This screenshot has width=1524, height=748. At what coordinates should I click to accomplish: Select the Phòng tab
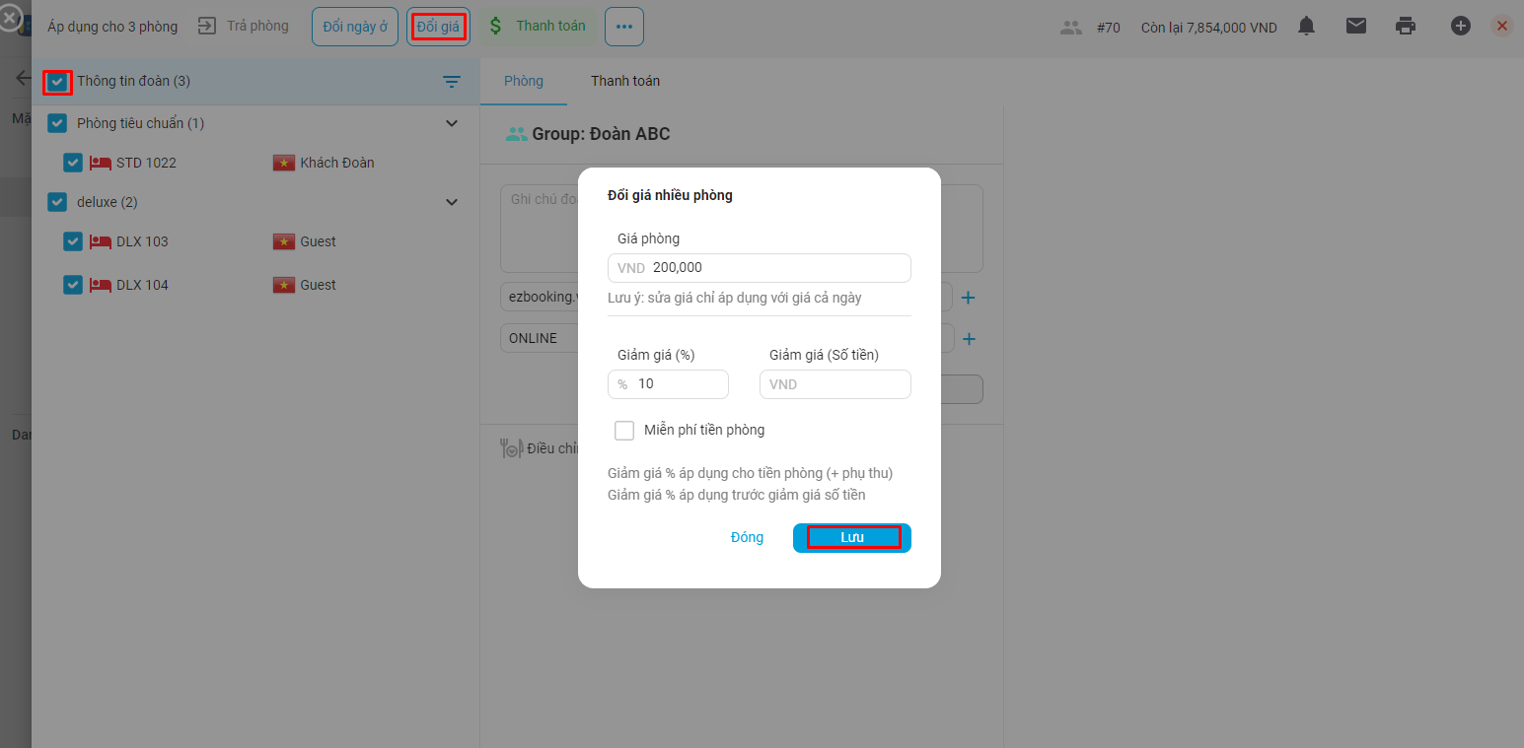click(523, 81)
